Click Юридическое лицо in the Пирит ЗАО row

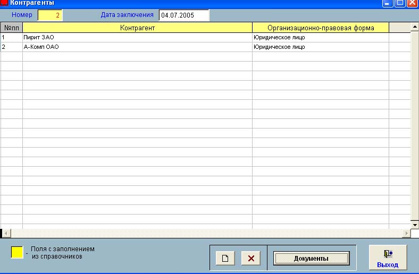coord(321,37)
